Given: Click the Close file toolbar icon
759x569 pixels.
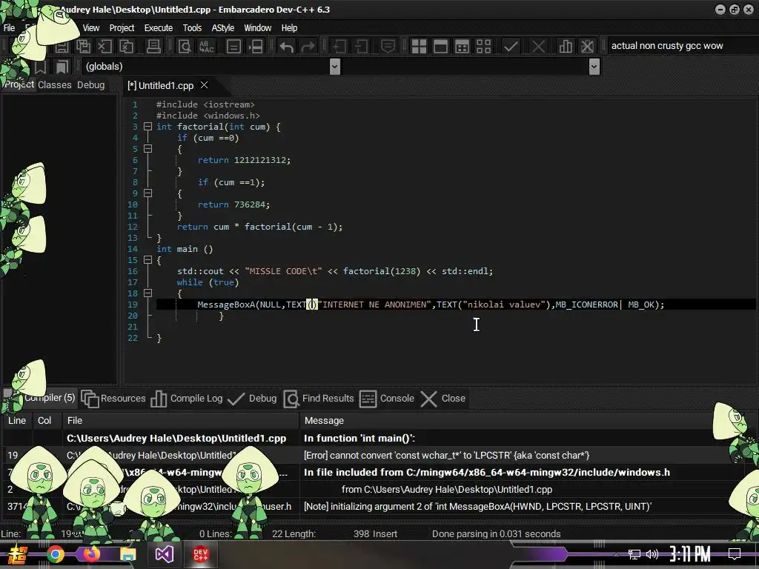Looking at the screenshot, I should (x=105, y=47).
